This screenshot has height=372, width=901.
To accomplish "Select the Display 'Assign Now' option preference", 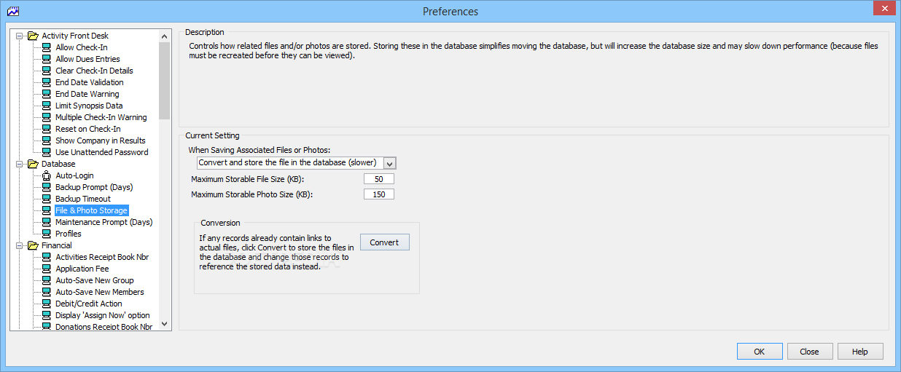I will tap(103, 315).
